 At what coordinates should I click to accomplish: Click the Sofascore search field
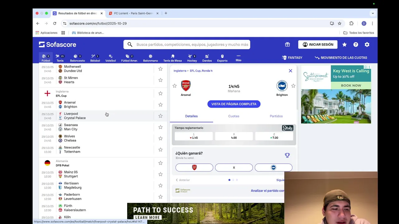pos(187,44)
